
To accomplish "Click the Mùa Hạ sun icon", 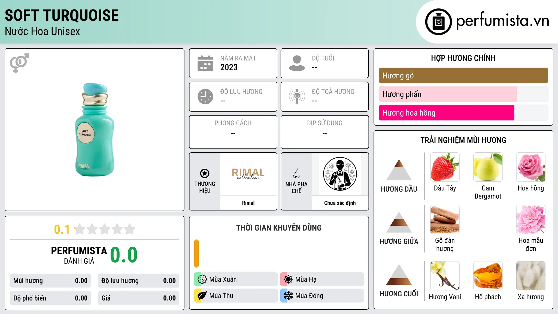I will [x=288, y=279].
